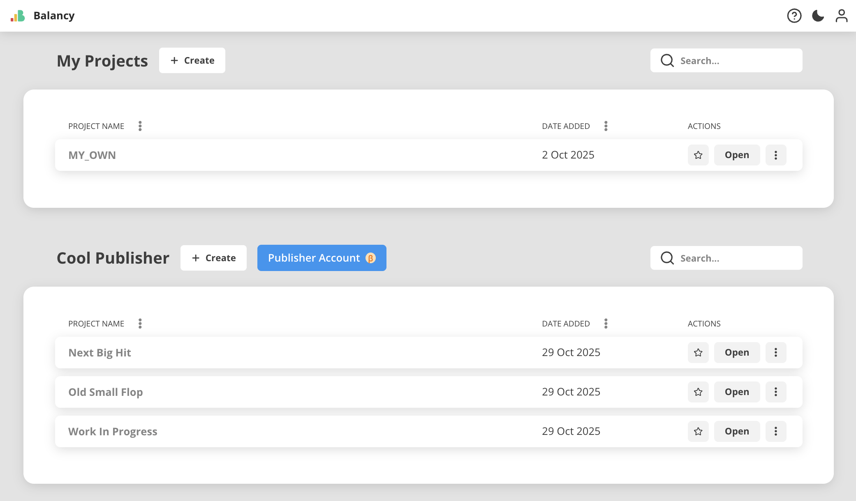Open the user account profile icon
This screenshot has height=501, width=856.
coord(841,16)
